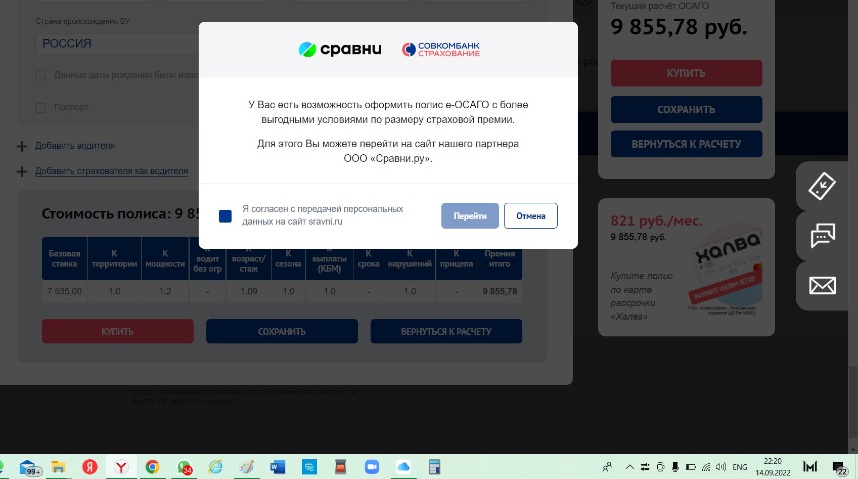This screenshot has height=479, width=858.
Task: Open the promo code ticket widget icon
Action: coord(822,186)
